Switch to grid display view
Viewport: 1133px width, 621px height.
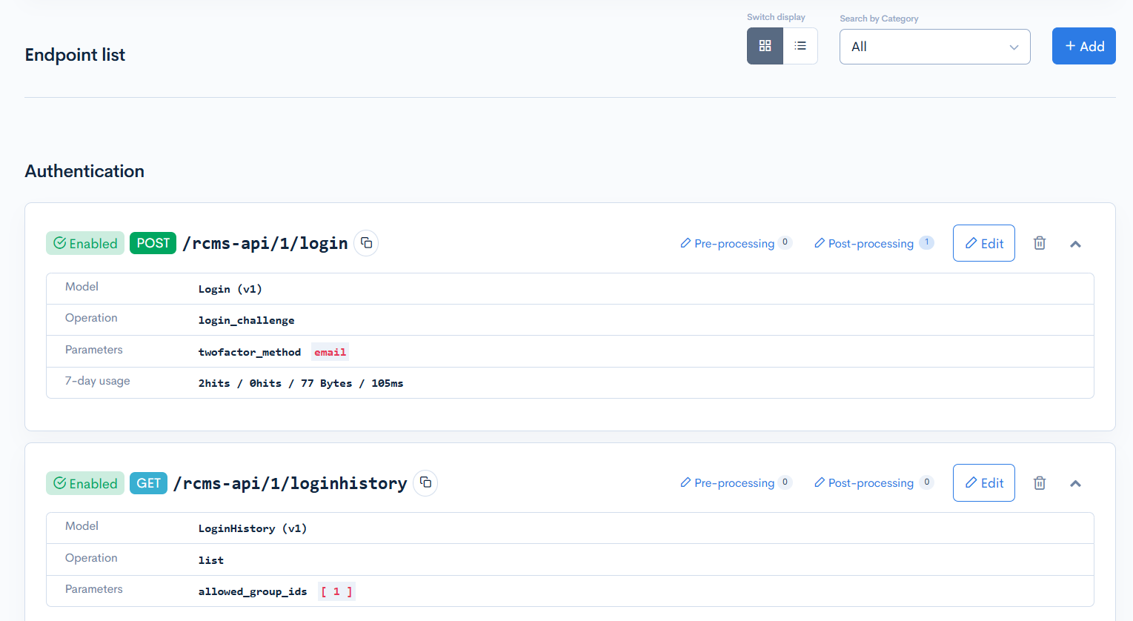point(765,45)
